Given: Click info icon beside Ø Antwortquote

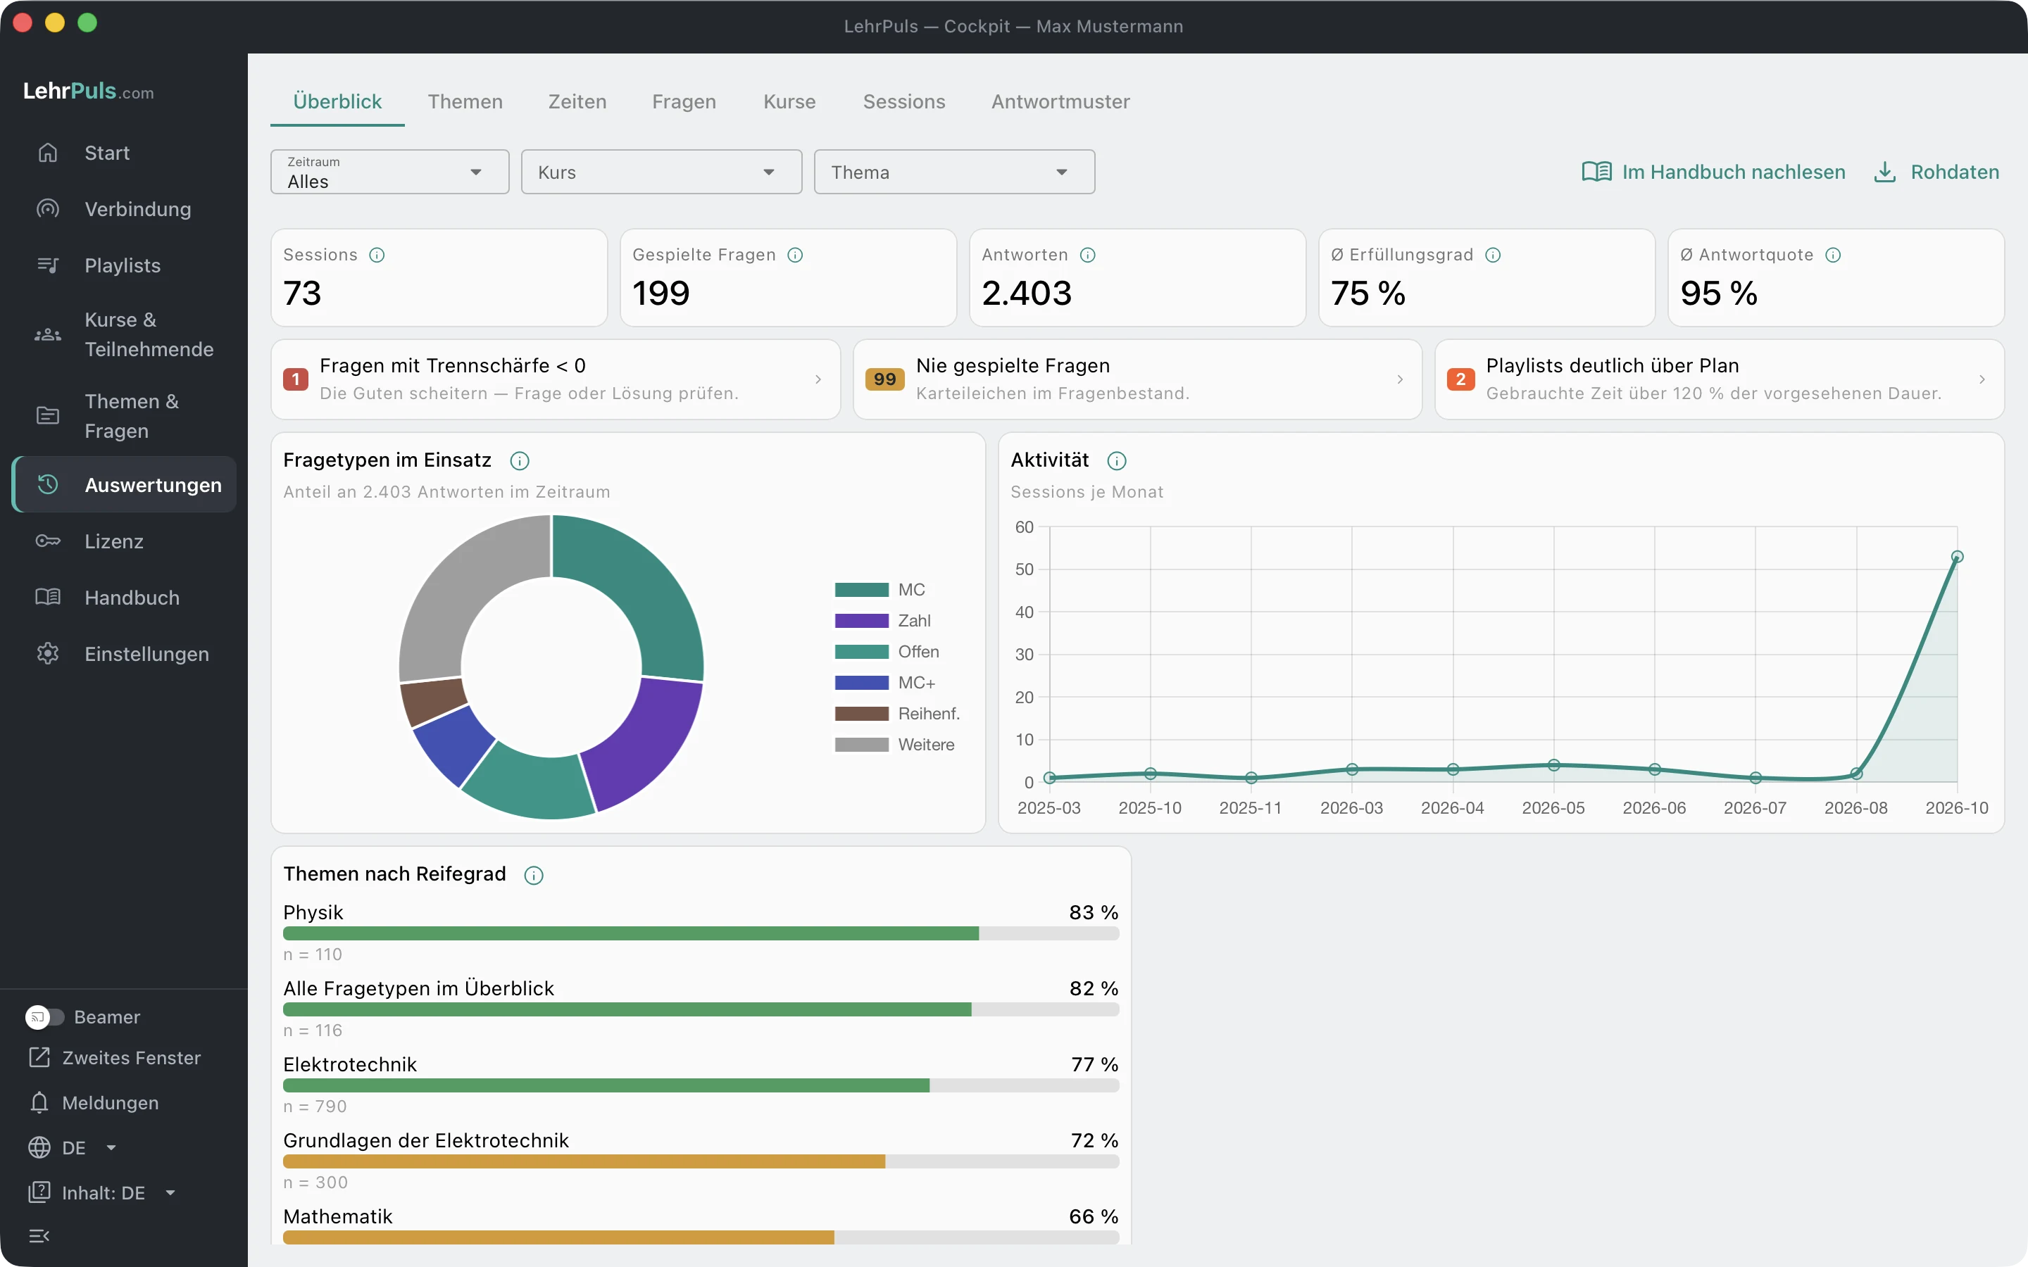Looking at the screenshot, I should (1834, 255).
